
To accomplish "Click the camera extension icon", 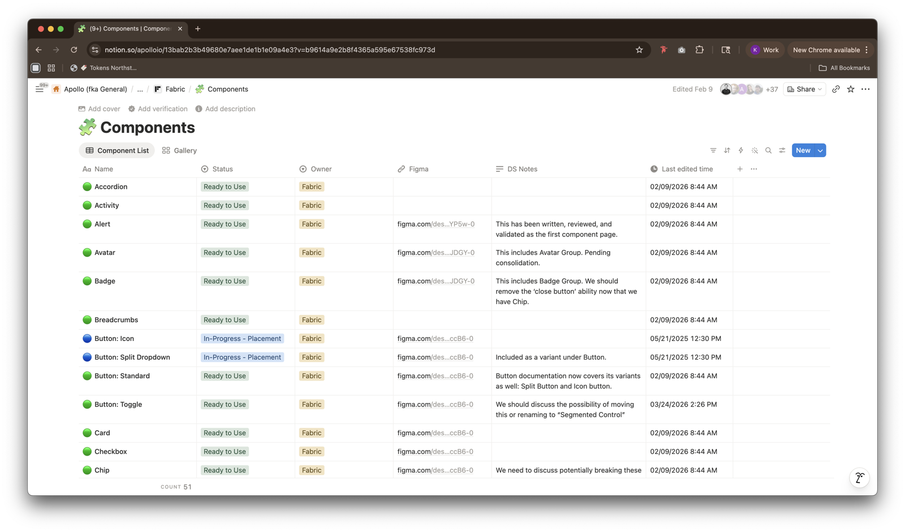I will pyautogui.click(x=682, y=50).
